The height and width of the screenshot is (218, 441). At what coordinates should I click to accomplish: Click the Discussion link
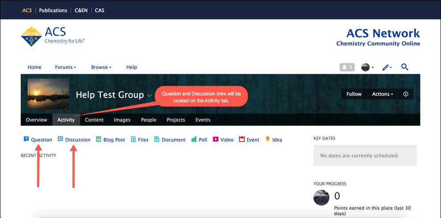point(77,140)
